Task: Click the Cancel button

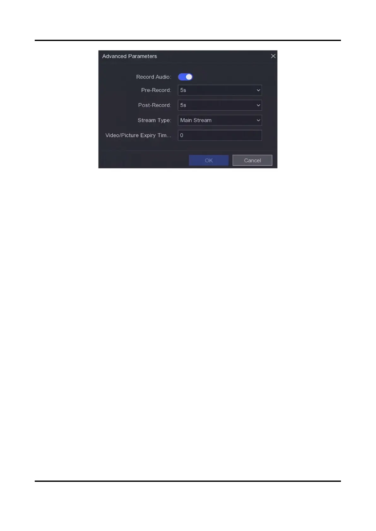Action: click(x=252, y=160)
